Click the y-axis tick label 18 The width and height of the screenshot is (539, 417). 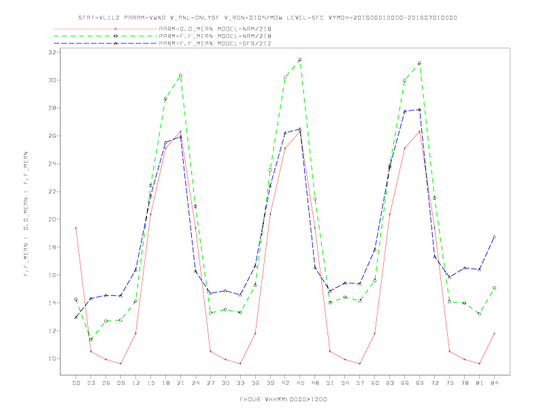point(52,247)
